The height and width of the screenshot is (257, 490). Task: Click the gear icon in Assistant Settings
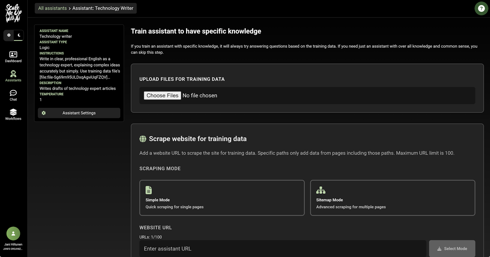(44, 113)
